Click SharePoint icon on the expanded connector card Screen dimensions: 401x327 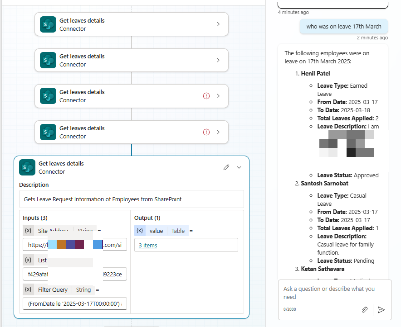click(x=27, y=167)
